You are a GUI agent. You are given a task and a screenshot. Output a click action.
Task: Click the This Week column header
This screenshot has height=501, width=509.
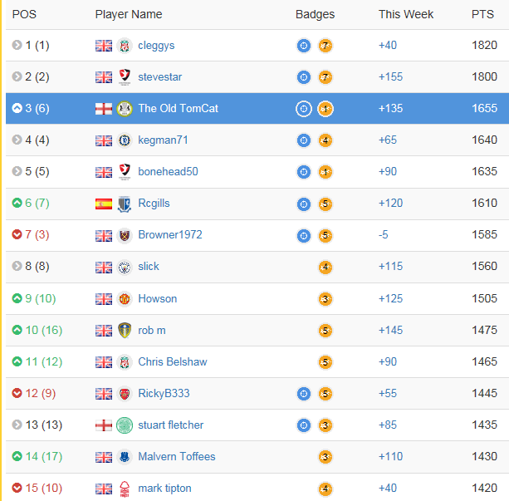coord(406,14)
